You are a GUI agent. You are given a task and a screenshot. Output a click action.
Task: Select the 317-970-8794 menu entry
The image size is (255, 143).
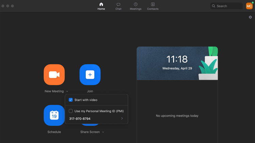96,119
